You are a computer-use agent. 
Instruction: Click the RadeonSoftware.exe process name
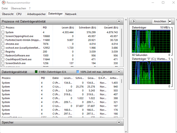click(x=18, y=55)
